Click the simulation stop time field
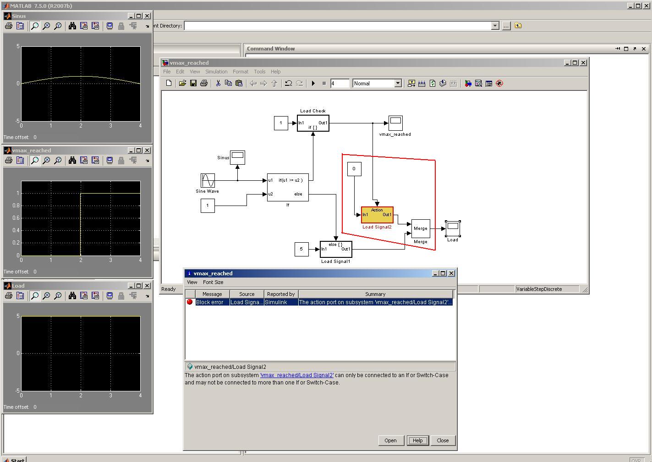 coord(340,83)
